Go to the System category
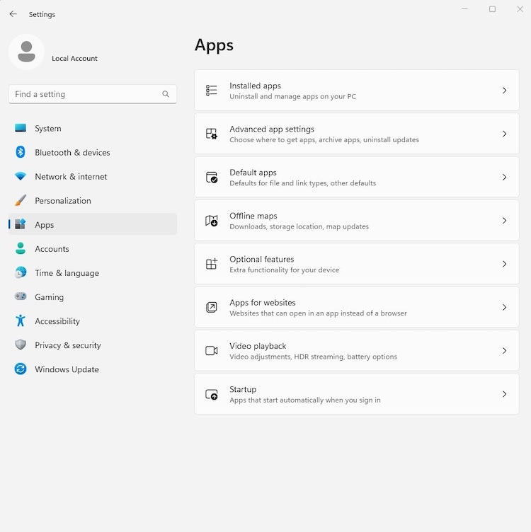 tap(93, 128)
